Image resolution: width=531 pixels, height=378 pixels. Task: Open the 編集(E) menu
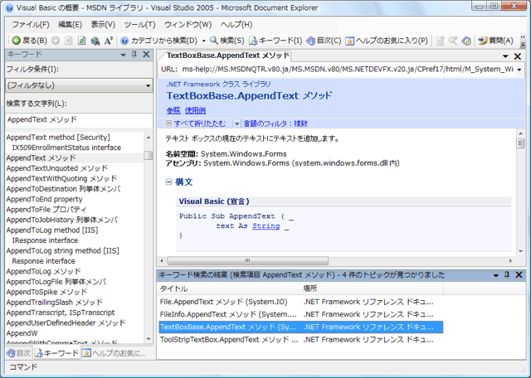click(x=70, y=24)
